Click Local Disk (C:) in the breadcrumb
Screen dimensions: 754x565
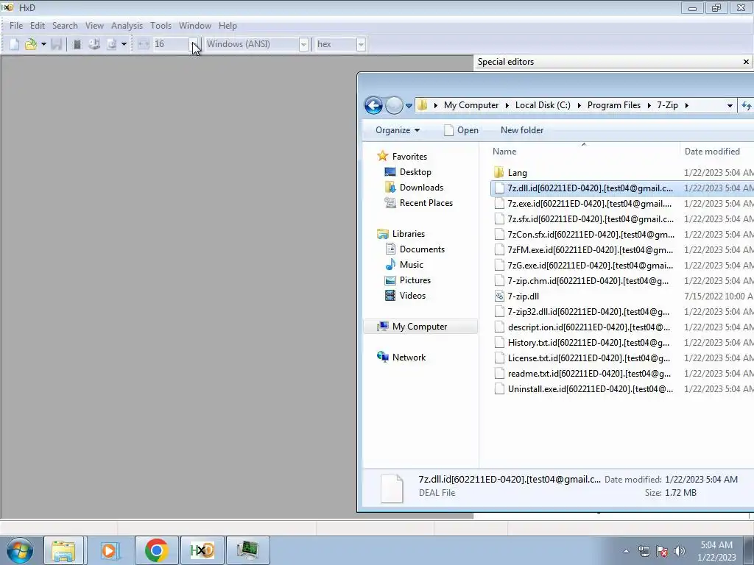[543, 105]
